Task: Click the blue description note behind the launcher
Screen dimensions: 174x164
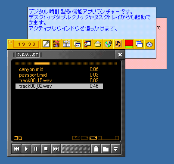Action: [x=91, y=23]
